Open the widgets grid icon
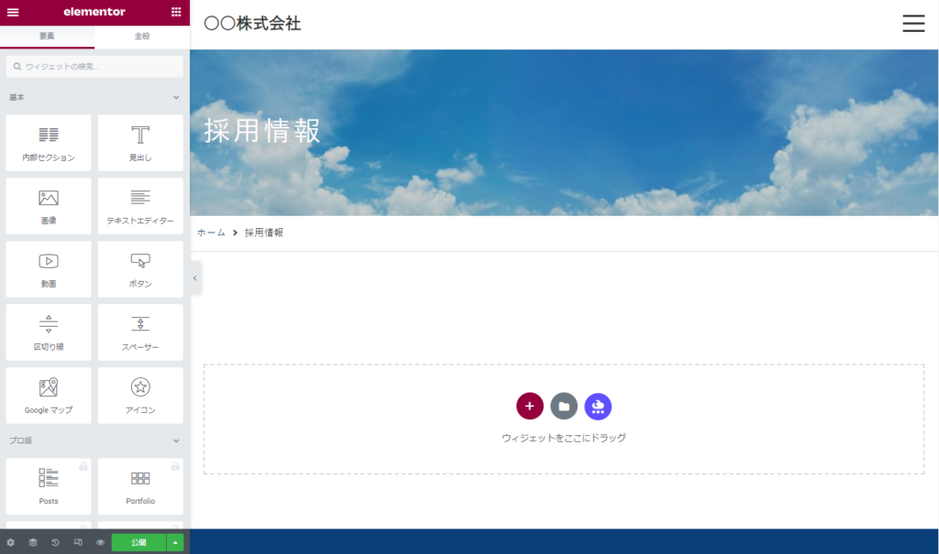This screenshot has height=554, width=939. [x=176, y=12]
